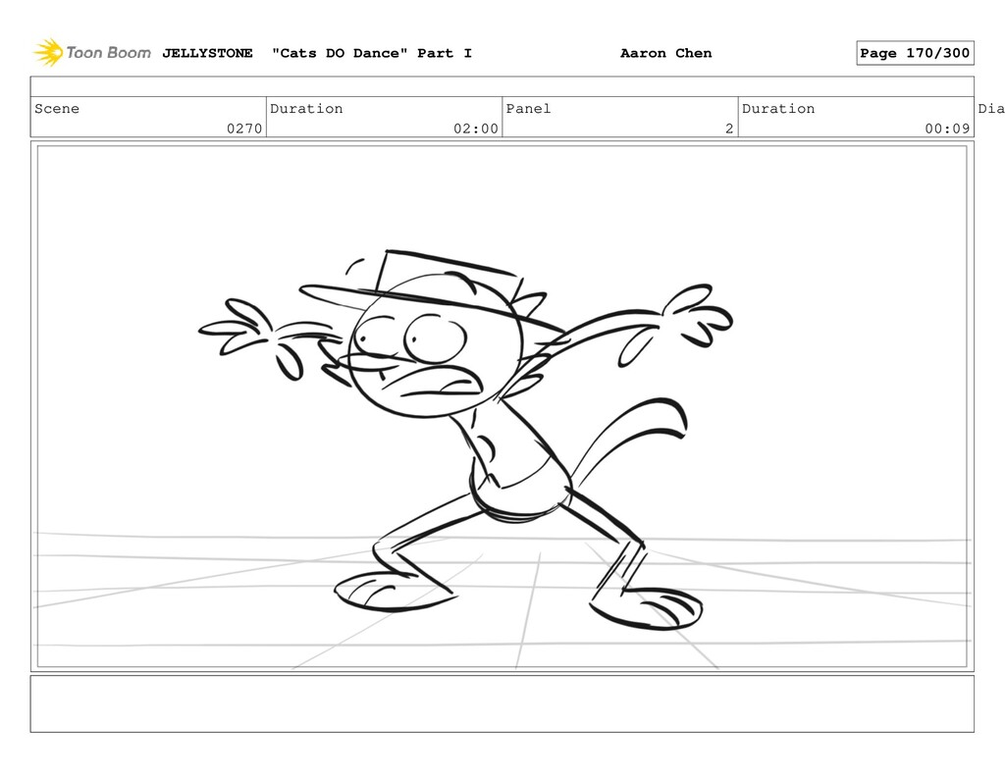The width and height of the screenshot is (1005, 778).
Task: Click the cat character storyboard drawing
Action: point(466,440)
